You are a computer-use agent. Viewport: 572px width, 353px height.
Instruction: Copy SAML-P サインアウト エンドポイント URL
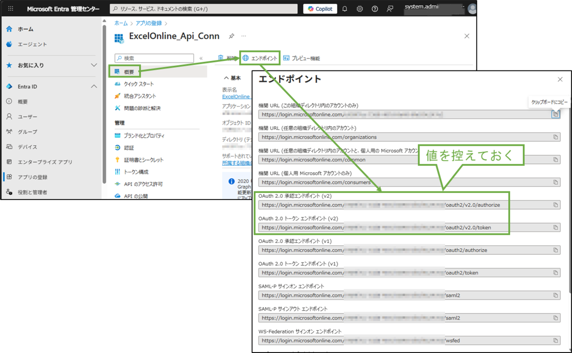pos(555,318)
